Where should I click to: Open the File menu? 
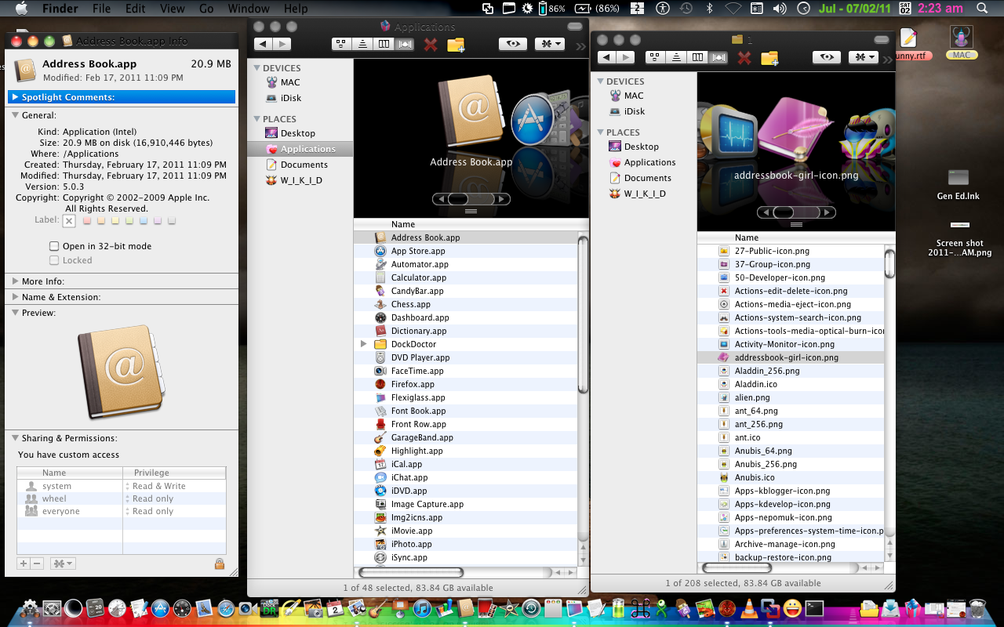coord(101,9)
